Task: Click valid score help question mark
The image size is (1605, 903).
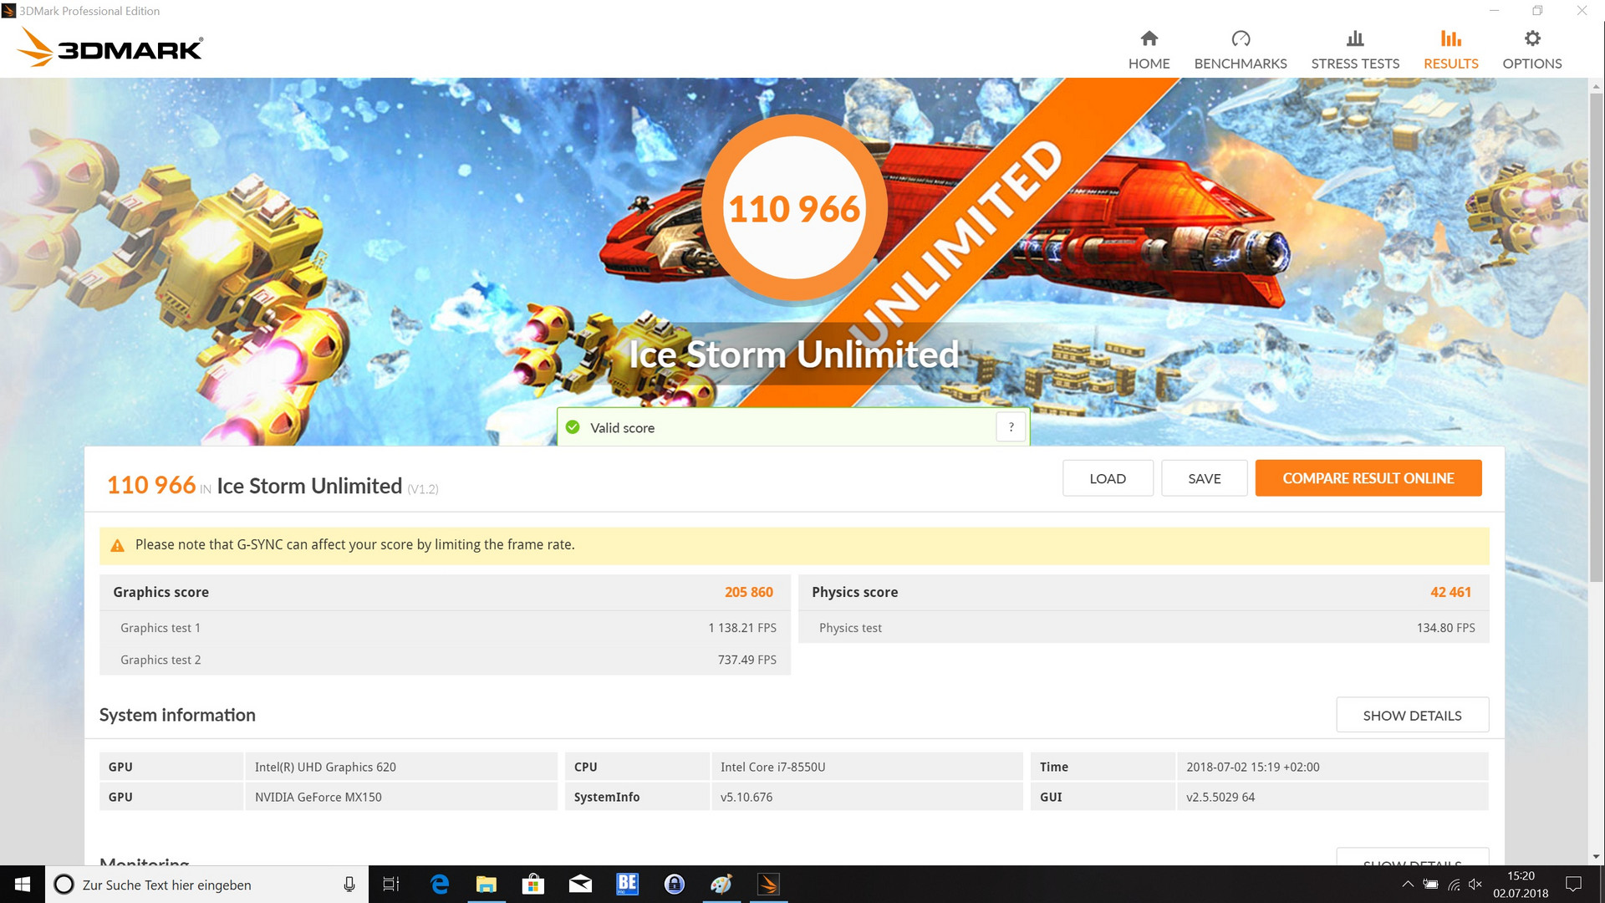Action: [x=1011, y=427]
